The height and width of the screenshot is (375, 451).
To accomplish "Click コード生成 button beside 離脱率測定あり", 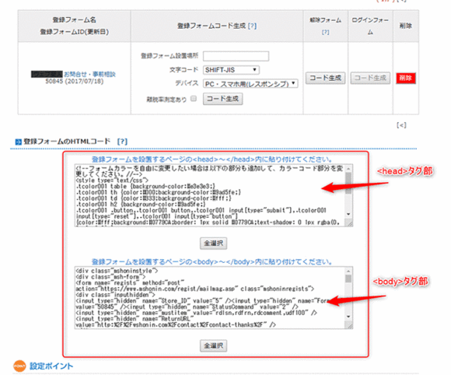I will (222, 99).
